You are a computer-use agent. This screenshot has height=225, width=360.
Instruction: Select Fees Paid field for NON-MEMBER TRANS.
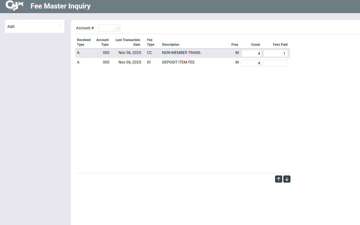coord(275,53)
